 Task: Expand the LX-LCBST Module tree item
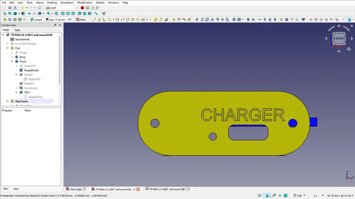7,44
